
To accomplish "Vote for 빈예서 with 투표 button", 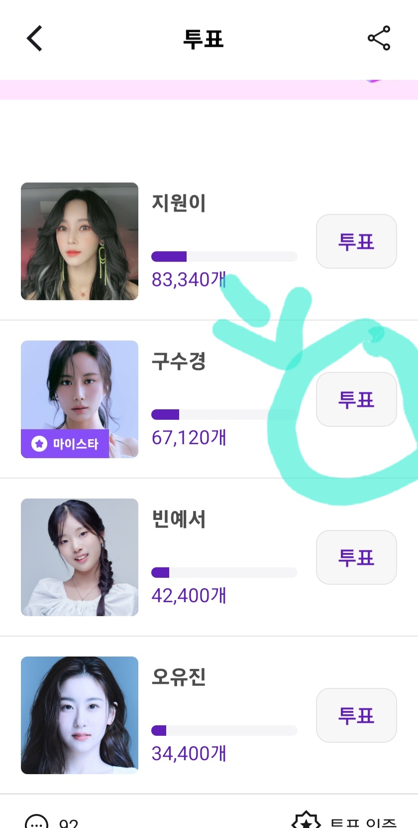I will point(356,557).
